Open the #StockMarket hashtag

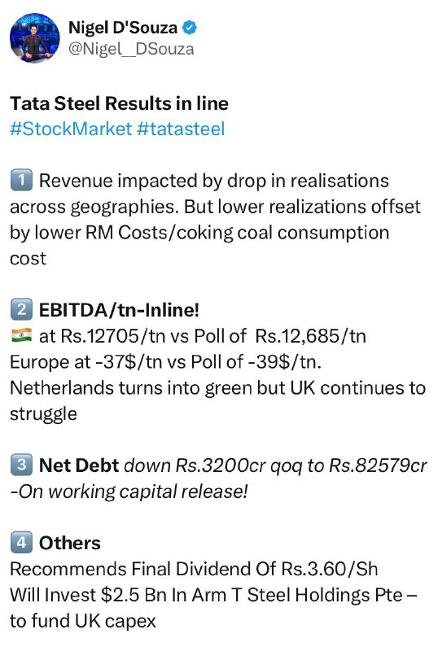coord(71,129)
